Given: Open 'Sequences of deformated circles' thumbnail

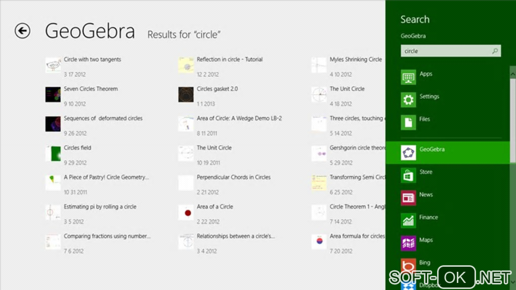Looking at the screenshot, I should pyautogui.click(x=53, y=124).
